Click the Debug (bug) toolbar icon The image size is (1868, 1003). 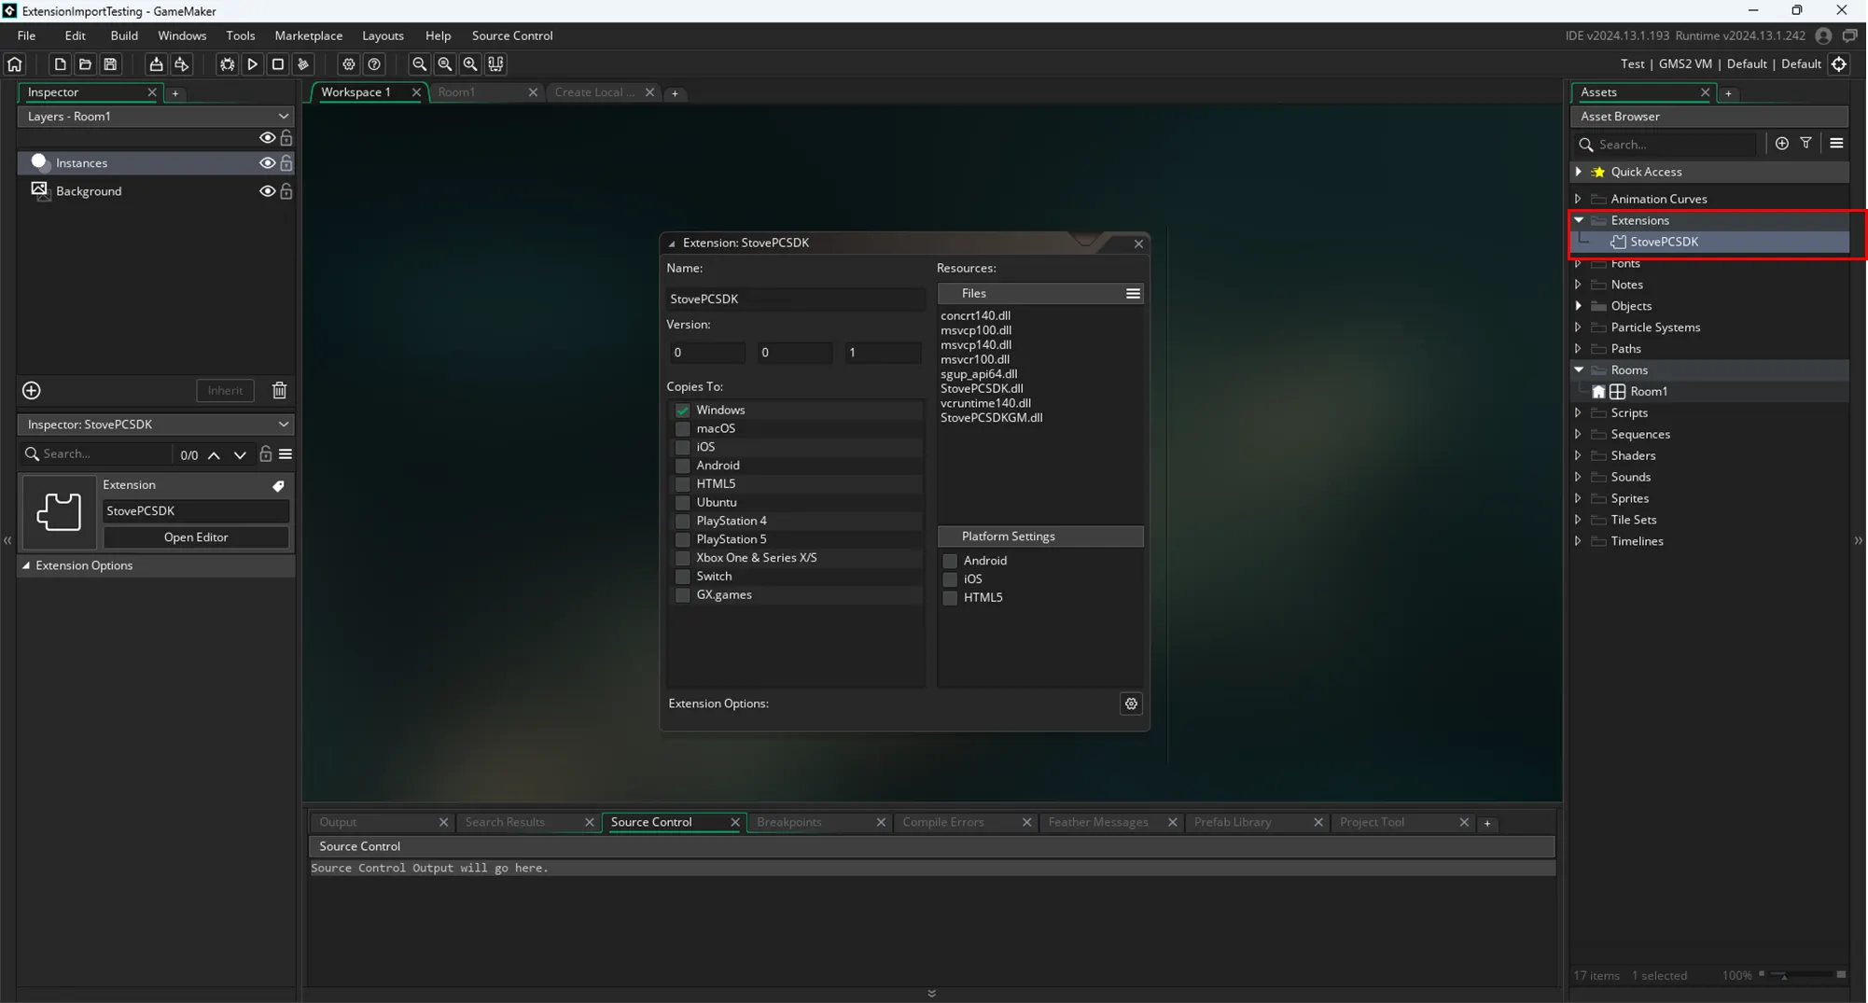227,64
